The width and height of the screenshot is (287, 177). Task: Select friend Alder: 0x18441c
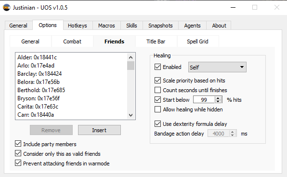click(x=71, y=57)
